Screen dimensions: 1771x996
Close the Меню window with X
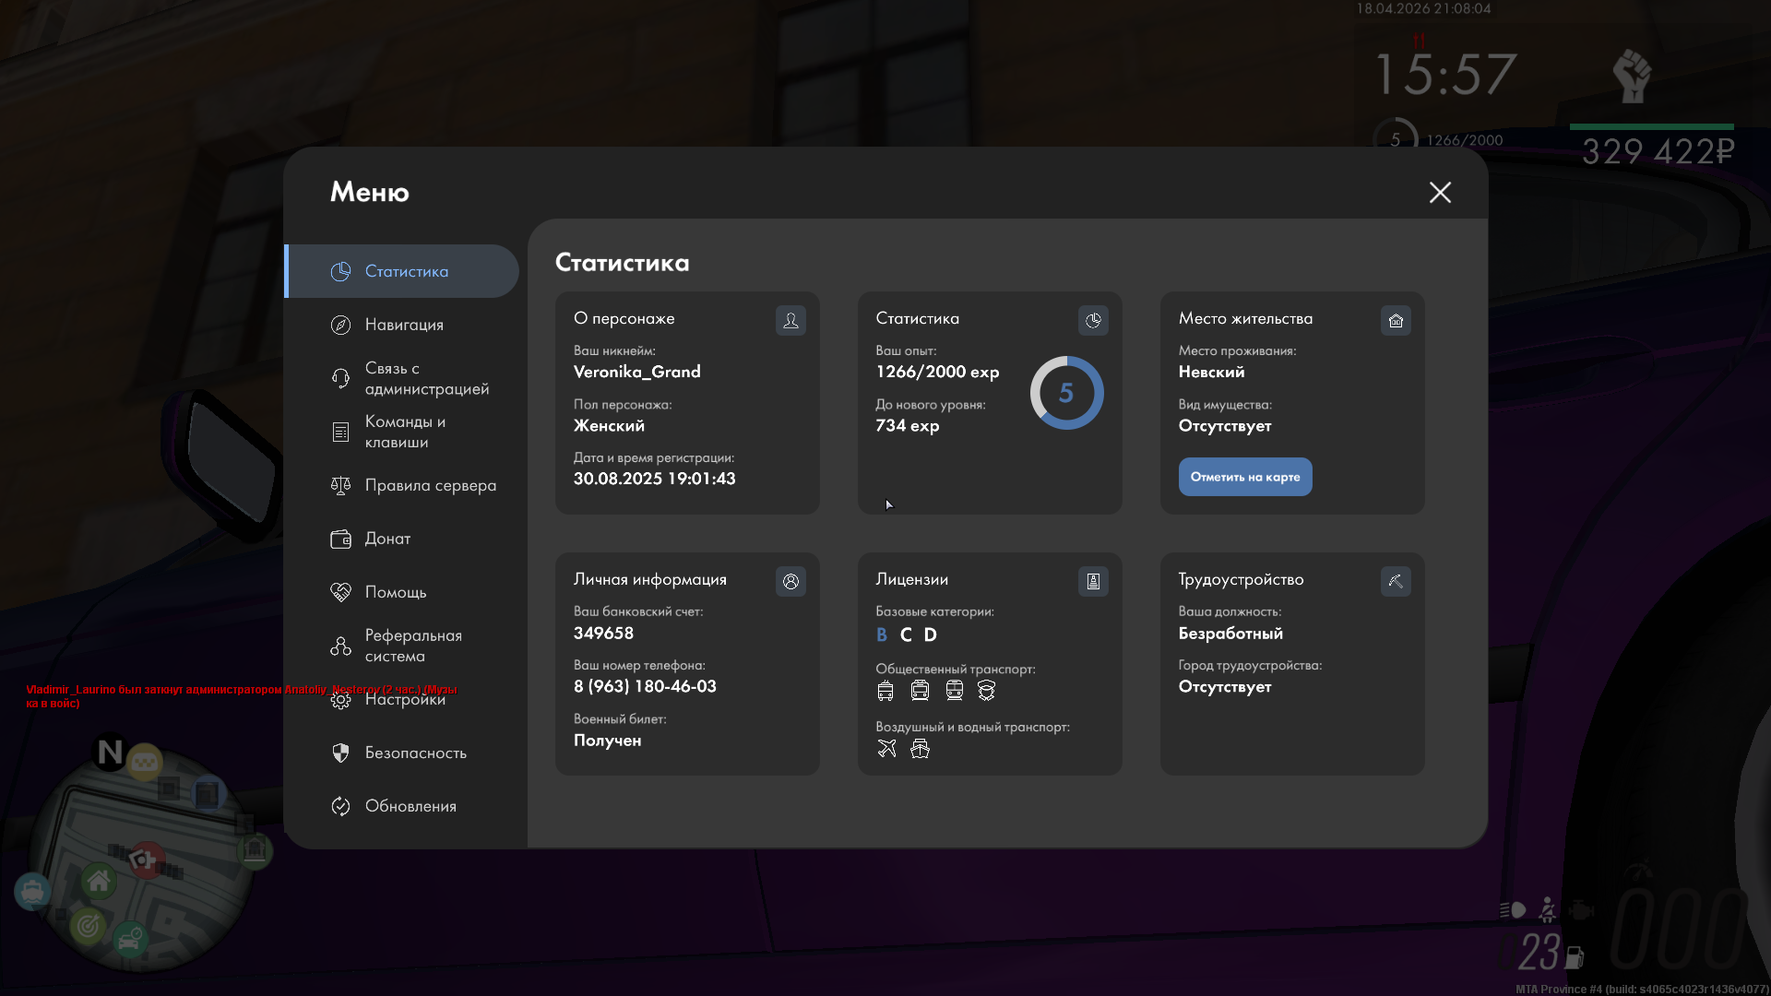tap(1440, 192)
